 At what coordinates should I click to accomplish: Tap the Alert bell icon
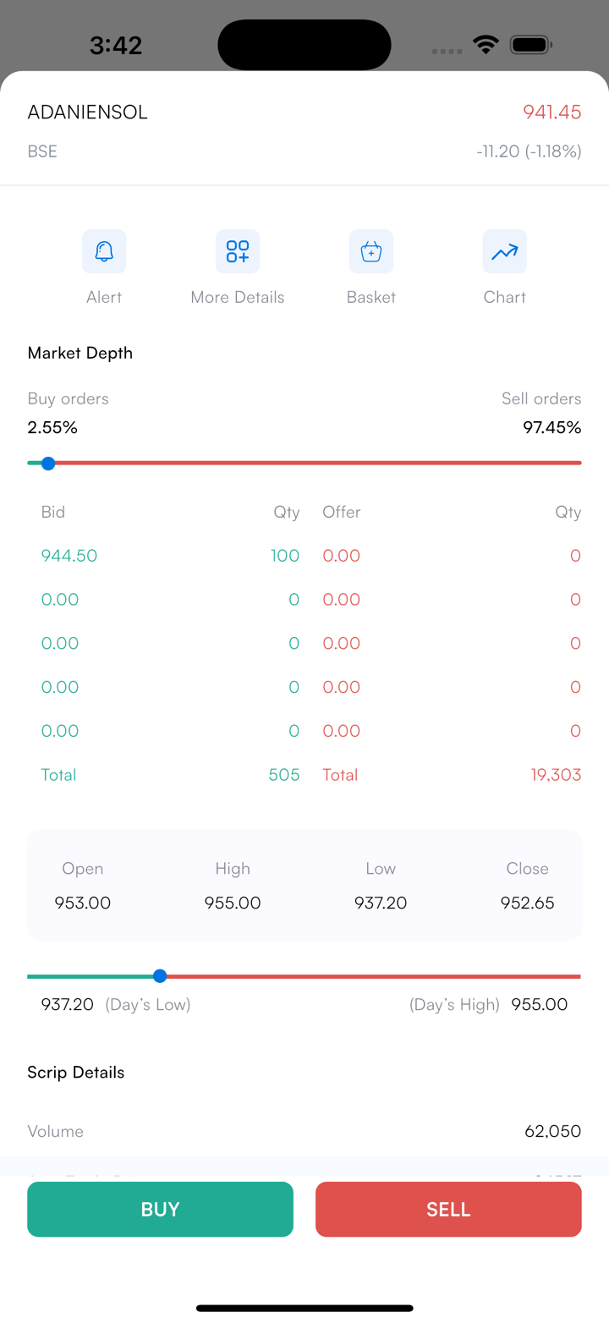click(x=104, y=251)
